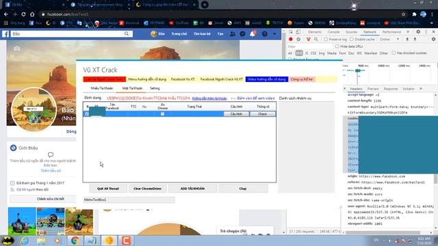
Task: Click the Chạy button
Action: click(x=243, y=189)
